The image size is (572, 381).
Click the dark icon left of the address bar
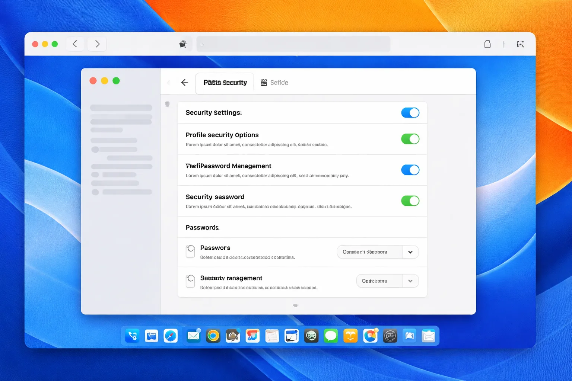pyautogui.click(x=183, y=44)
